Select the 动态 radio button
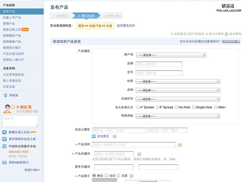245x182 pixels. (106, 176)
